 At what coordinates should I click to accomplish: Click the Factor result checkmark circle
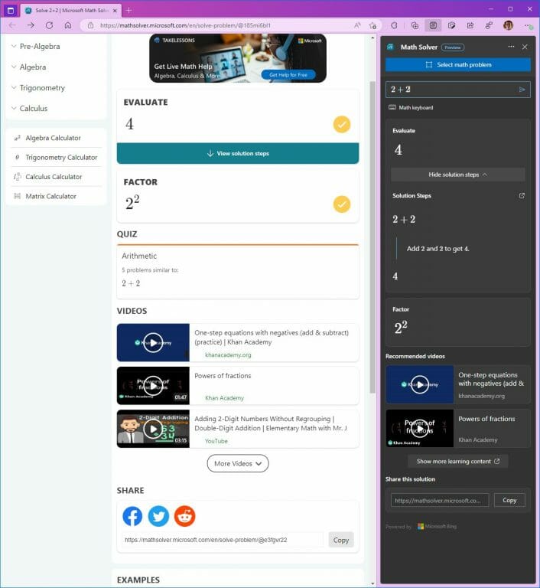pyautogui.click(x=342, y=204)
